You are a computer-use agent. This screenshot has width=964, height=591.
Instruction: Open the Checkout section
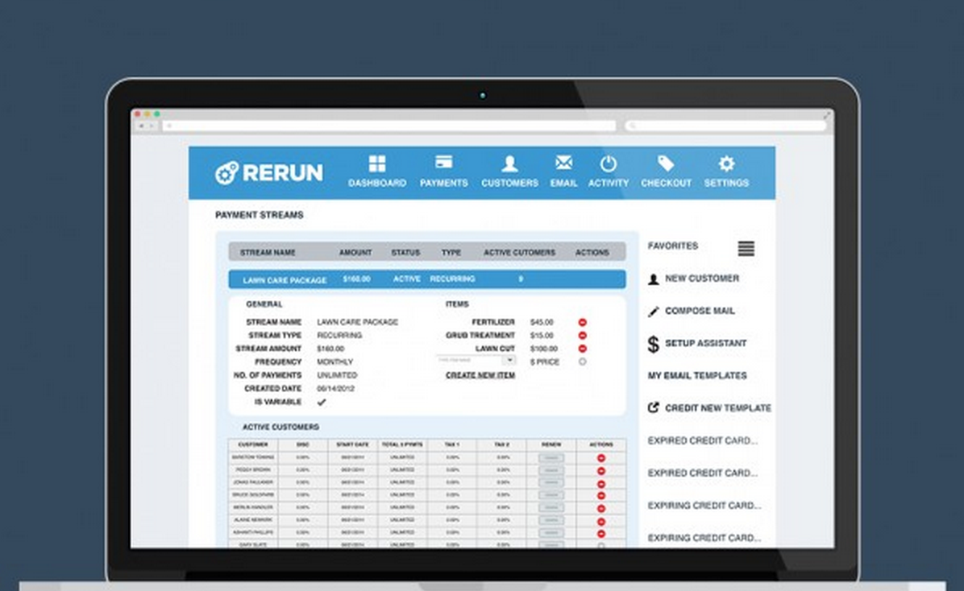pyautogui.click(x=667, y=170)
